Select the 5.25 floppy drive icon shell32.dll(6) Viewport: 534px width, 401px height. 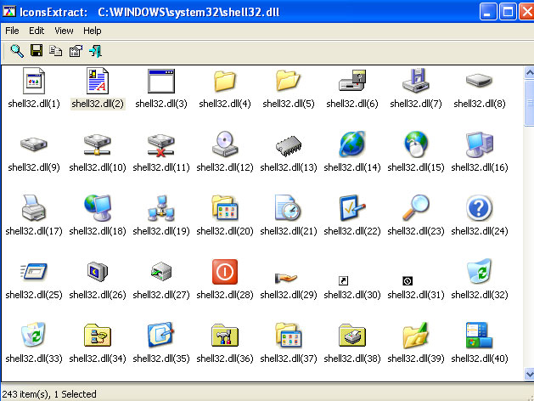click(352, 81)
